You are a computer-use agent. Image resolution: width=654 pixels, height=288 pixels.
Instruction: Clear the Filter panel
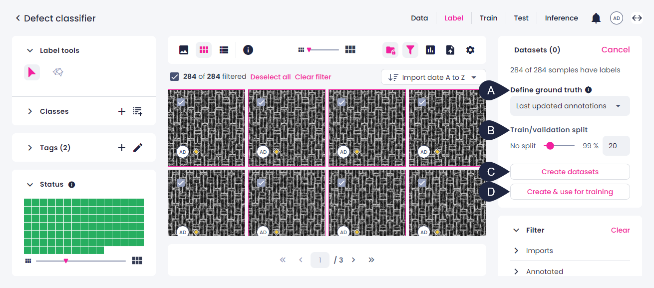[621, 230]
